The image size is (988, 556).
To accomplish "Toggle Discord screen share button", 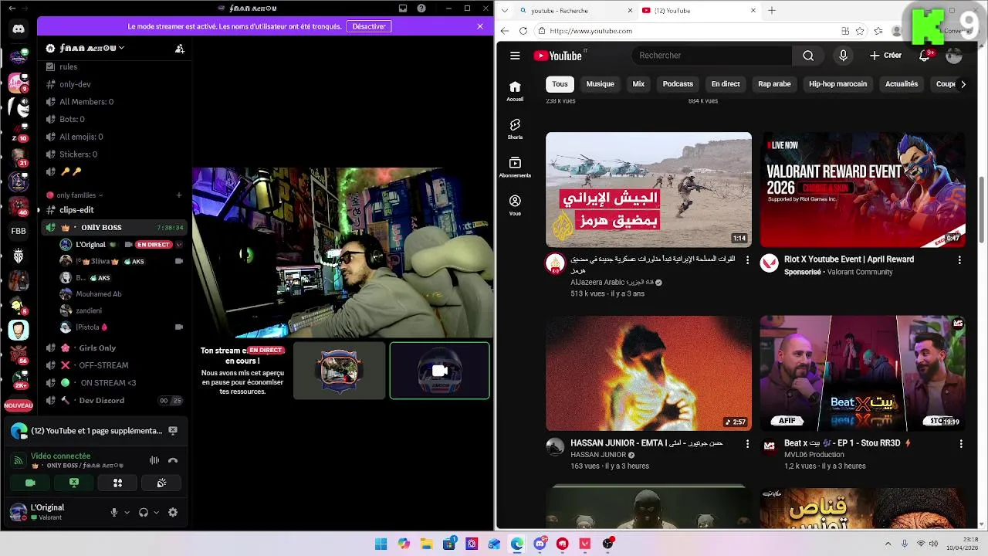I will tap(74, 483).
